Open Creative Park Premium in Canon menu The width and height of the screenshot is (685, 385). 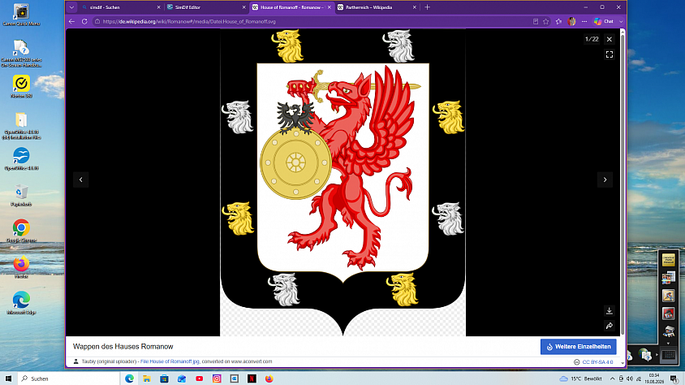pos(669,261)
